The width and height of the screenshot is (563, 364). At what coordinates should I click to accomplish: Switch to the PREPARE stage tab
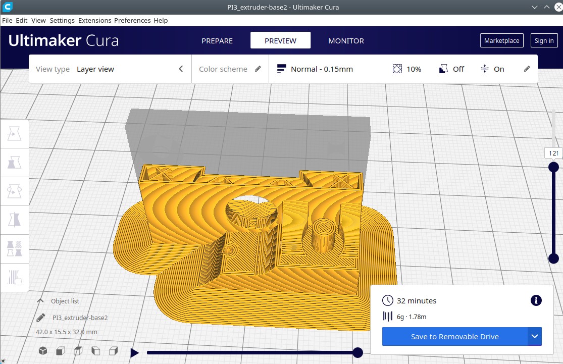(217, 41)
